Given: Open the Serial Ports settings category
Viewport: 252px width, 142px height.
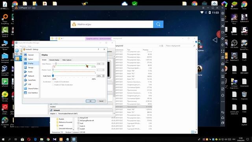Looking at the screenshot, I should pos(31,80).
